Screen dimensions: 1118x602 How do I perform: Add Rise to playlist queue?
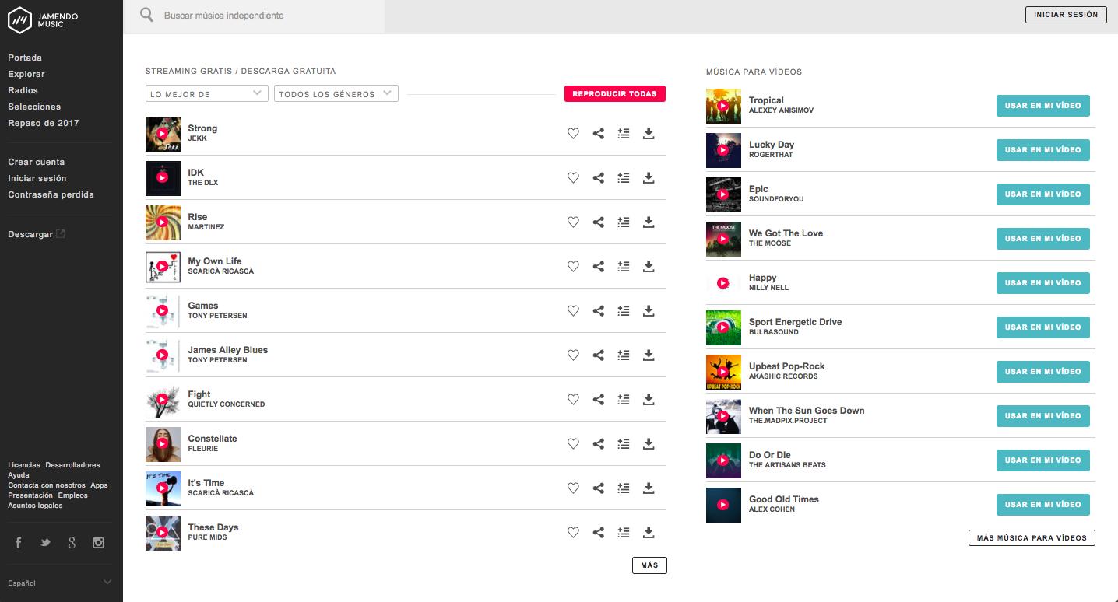pyautogui.click(x=623, y=222)
